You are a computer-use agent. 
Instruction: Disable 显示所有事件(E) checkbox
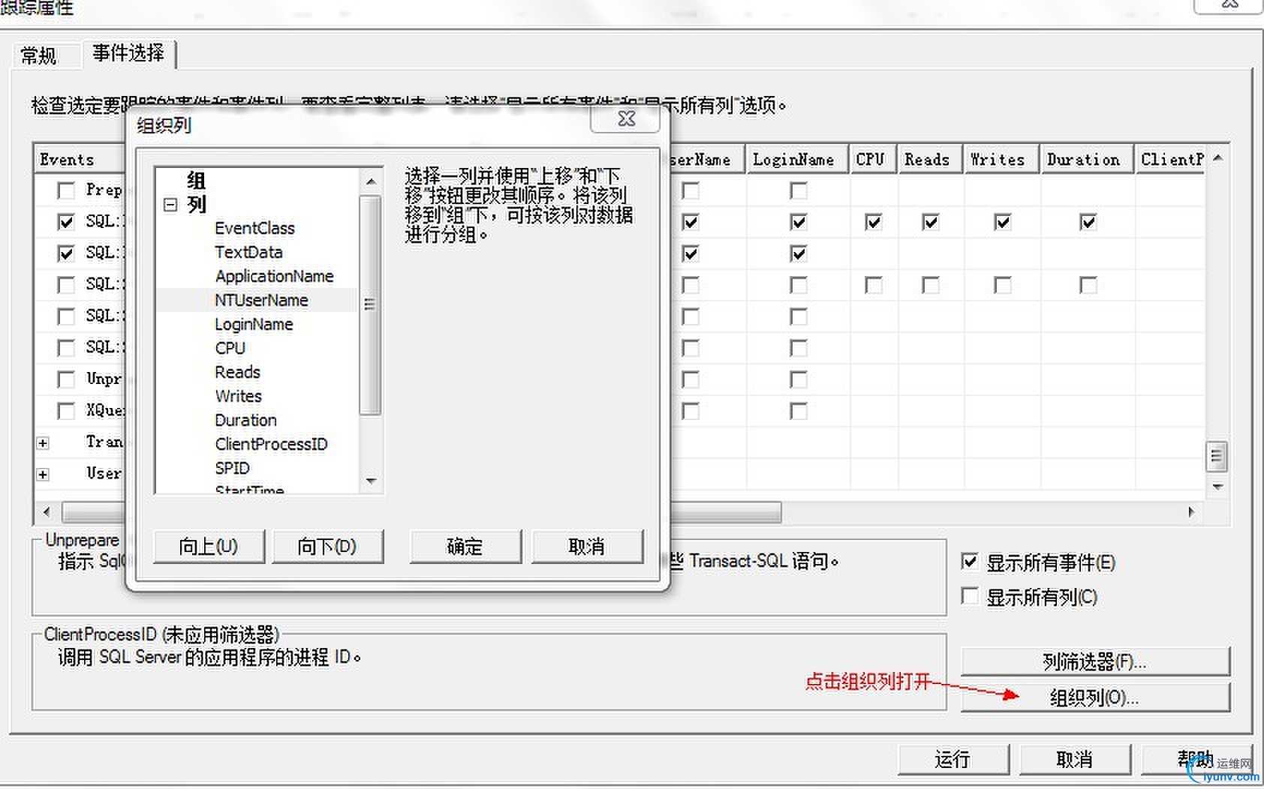970,562
